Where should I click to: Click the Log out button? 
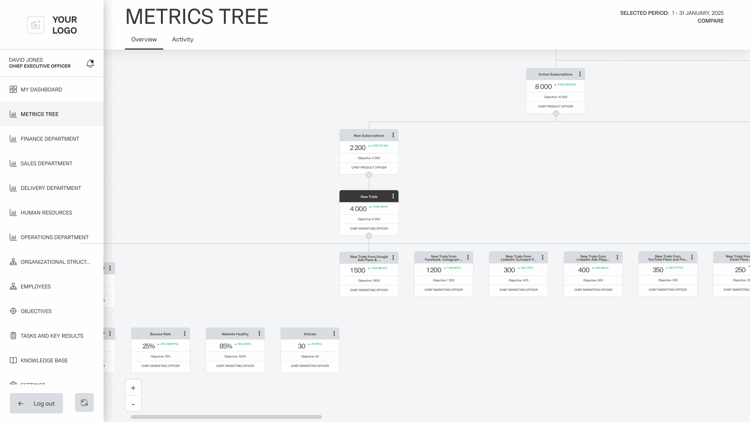pos(36,403)
